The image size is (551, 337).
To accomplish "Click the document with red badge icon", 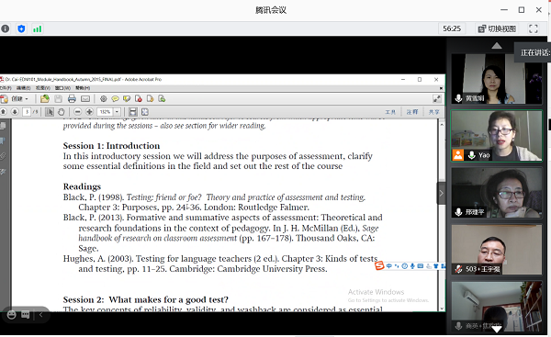I will [139, 99].
